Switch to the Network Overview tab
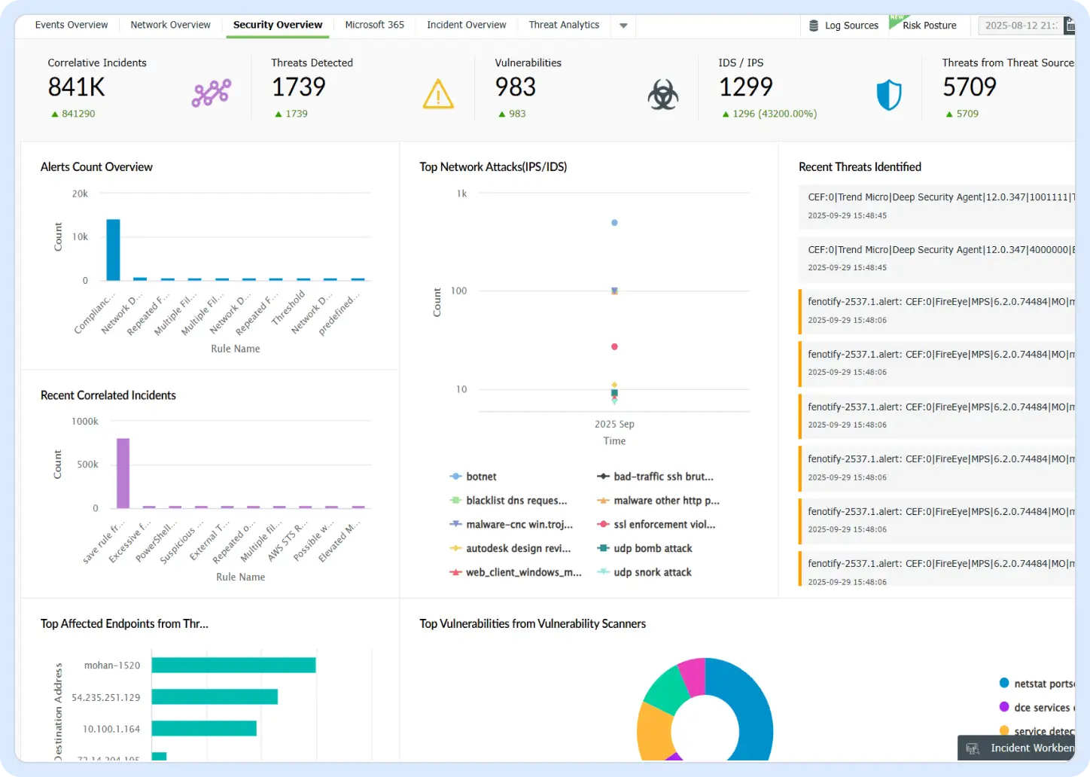 click(171, 25)
